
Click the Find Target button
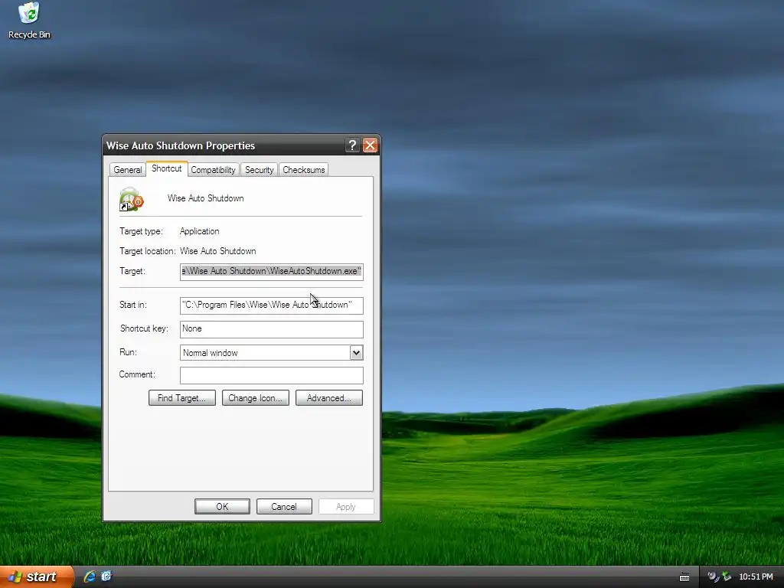point(182,398)
